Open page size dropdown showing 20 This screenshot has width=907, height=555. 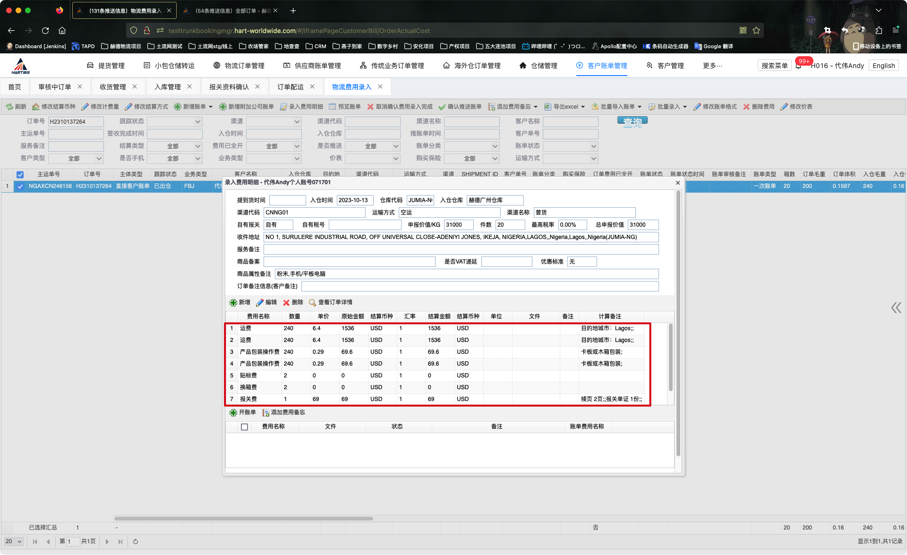14,542
